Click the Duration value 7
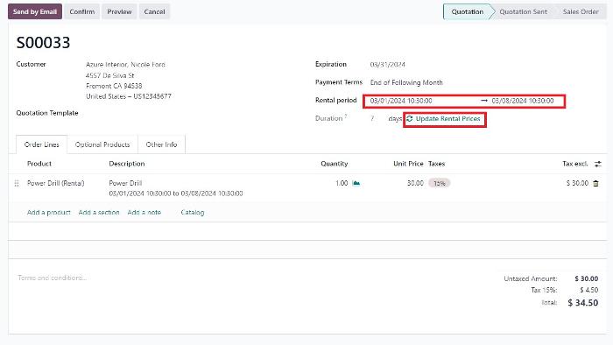613x345 pixels. click(x=372, y=118)
